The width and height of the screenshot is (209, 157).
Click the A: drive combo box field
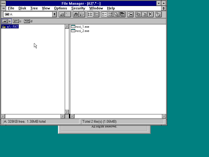pyautogui.click(x=28, y=14)
